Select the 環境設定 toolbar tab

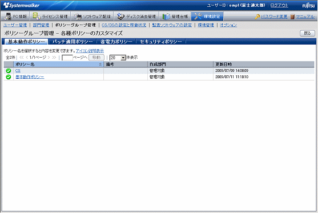tap(207, 16)
